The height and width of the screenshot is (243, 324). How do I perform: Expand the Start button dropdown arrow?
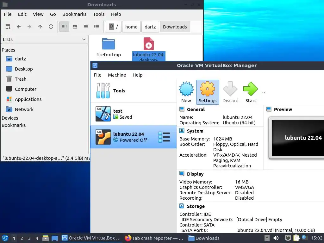(x=264, y=92)
